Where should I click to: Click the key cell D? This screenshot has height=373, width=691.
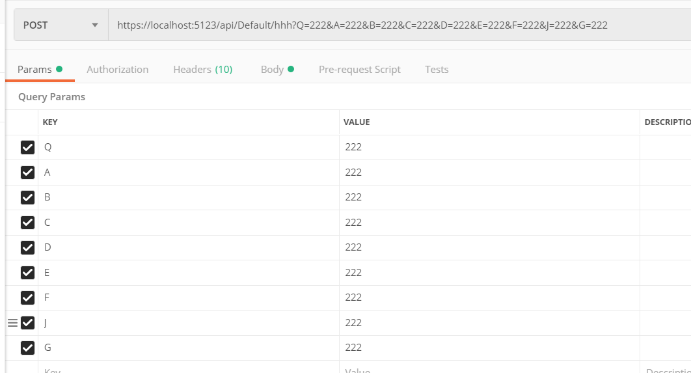coord(189,247)
